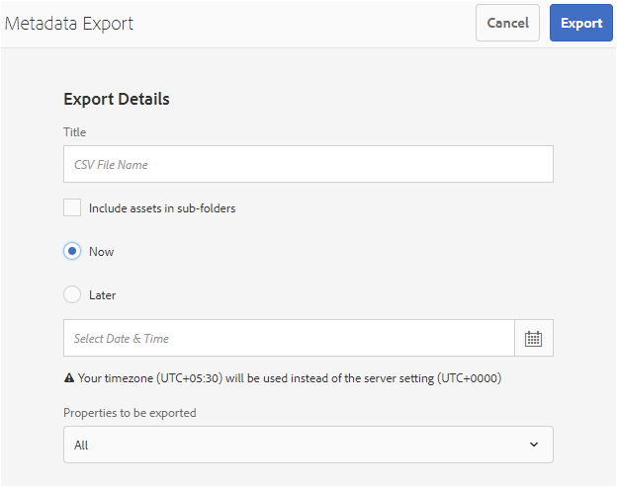Click the 'Later' option label text
This screenshot has width=617, height=487.
tap(103, 294)
